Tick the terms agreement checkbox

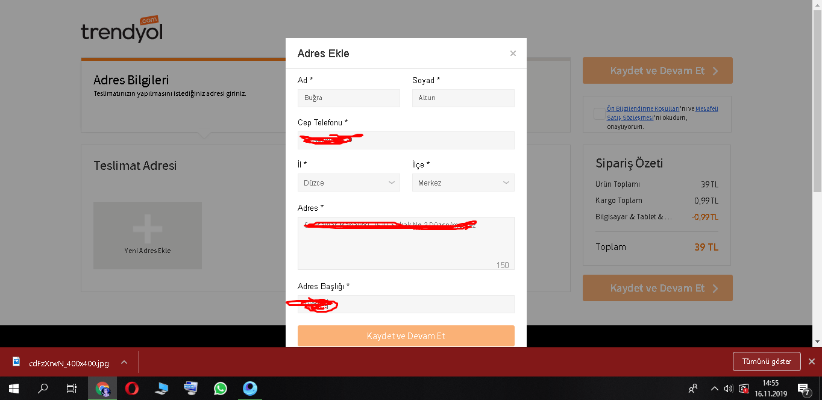tap(599, 114)
